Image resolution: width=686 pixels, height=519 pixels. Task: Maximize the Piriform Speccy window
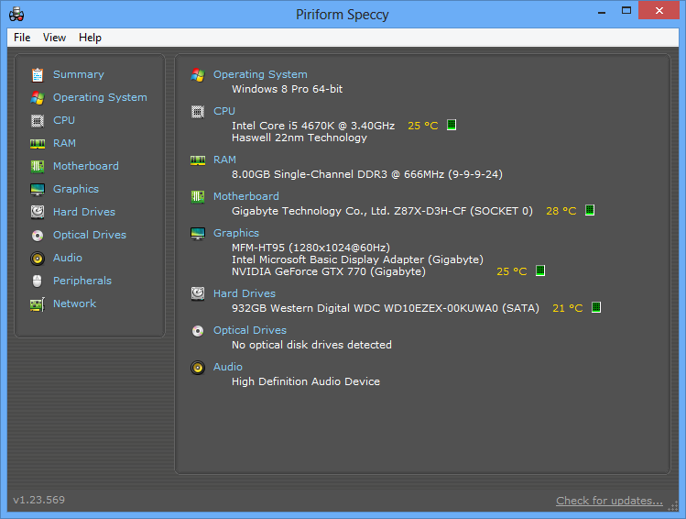pyautogui.click(x=626, y=10)
